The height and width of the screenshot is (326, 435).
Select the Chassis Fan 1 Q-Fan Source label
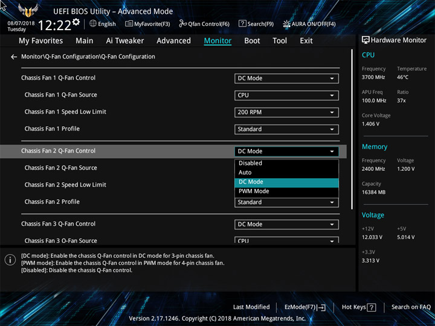(x=61, y=95)
